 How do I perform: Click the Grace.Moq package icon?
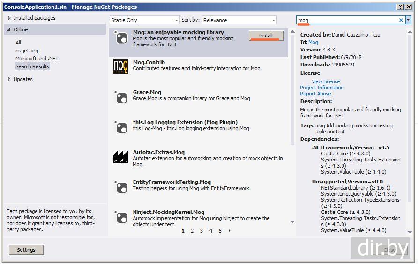coord(120,97)
